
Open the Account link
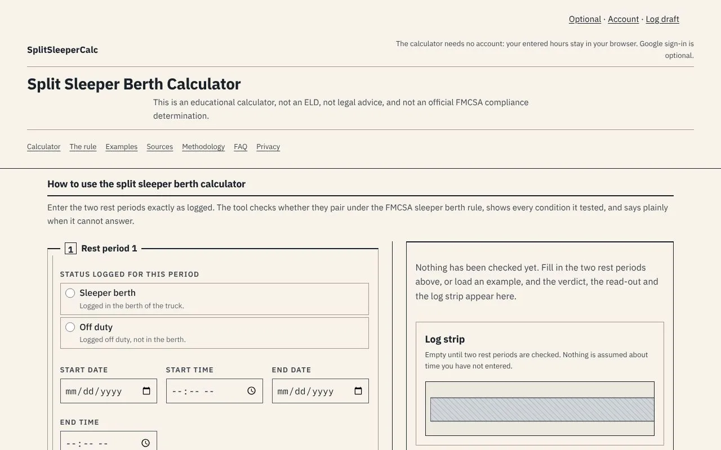coord(623,19)
